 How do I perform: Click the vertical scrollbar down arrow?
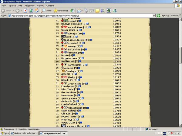click(x=180, y=125)
